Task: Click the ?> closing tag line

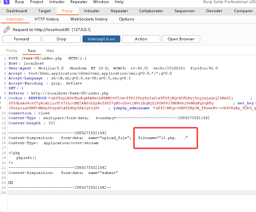Action: click(11, 163)
